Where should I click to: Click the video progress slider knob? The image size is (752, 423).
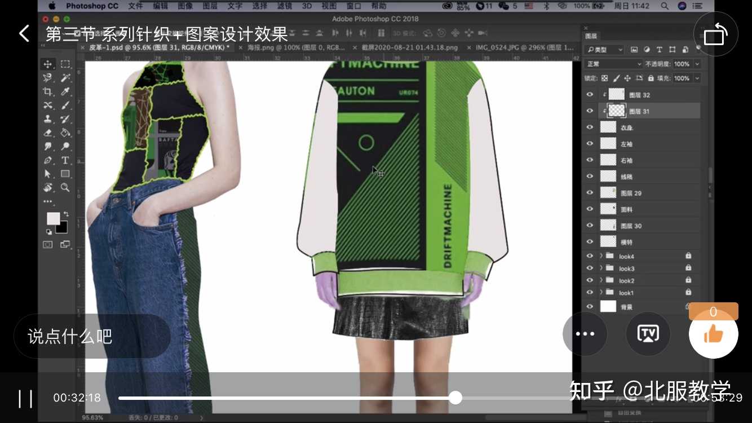point(455,398)
